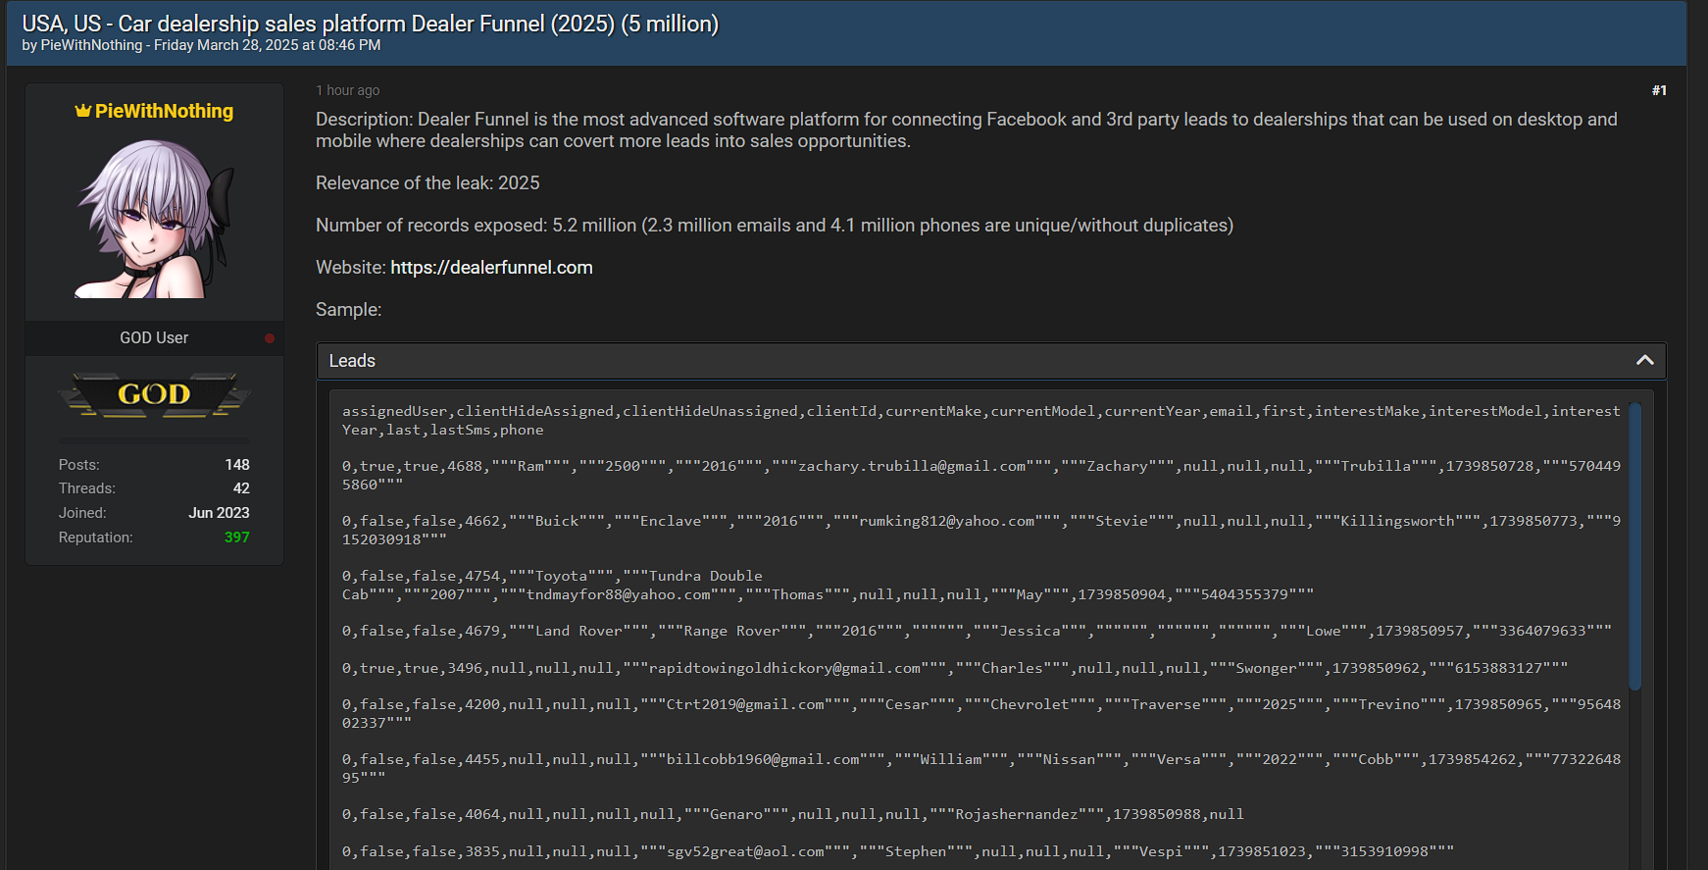1708x870 pixels.
Task: Click the gold GOD rank badge
Action: click(x=154, y=394)
